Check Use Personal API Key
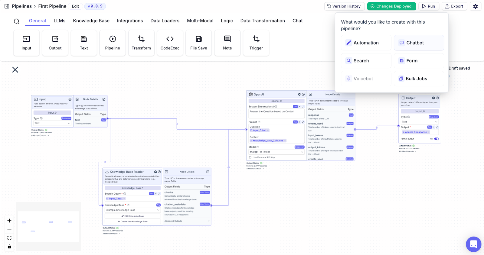 pyautogui.click(x=250, y=157)
